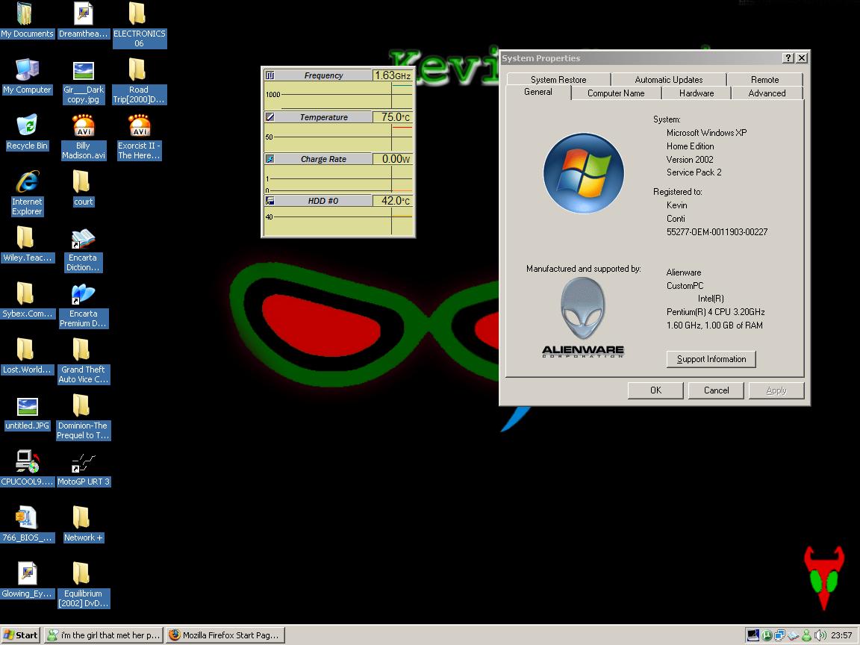Switch to Mozilla Firefox taskbar item

point(225,635)
